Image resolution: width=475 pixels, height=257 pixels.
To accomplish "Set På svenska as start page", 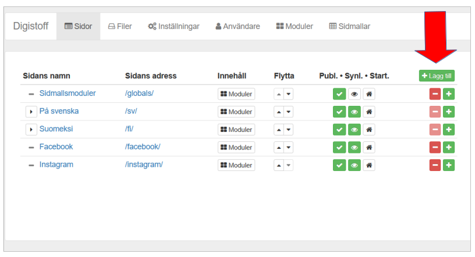I will tap(368, 112).
